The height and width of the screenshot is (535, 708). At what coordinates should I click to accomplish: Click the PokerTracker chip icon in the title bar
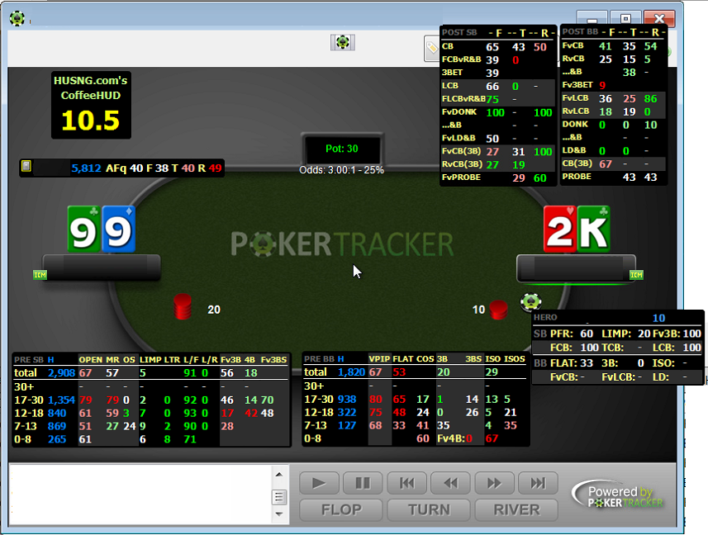[x=17, y=18]
